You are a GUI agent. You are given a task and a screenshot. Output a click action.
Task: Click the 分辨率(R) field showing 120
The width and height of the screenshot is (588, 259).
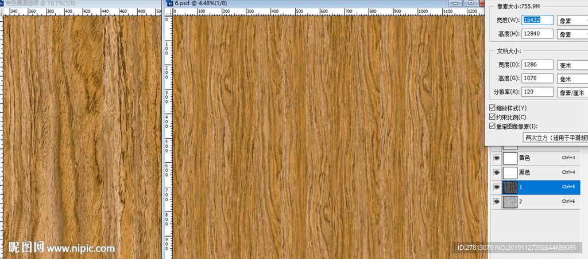click(537, 92)
